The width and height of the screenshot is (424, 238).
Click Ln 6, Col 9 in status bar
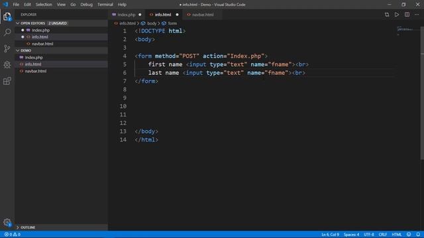tap(330, 235)
